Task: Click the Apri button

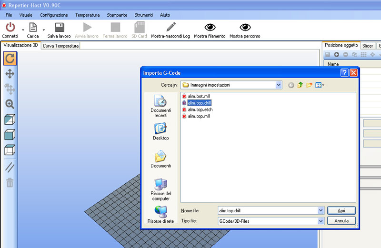Action: (x=341, y=210)
